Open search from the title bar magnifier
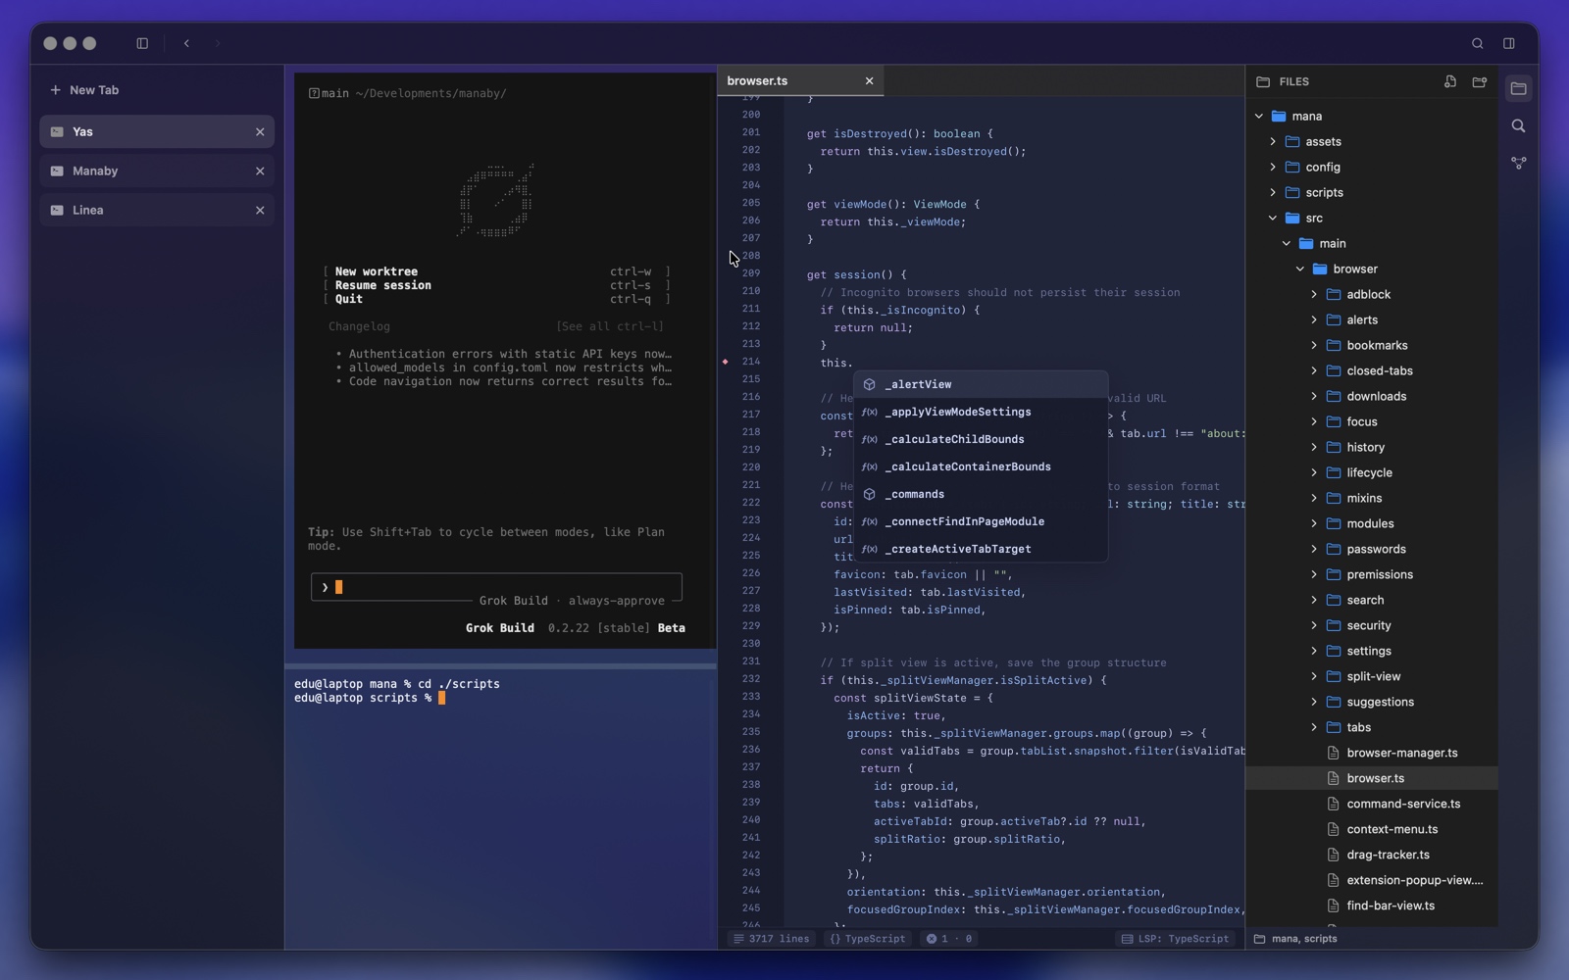This screenshot has height=980, width=1569. [x=1477, y=43]
